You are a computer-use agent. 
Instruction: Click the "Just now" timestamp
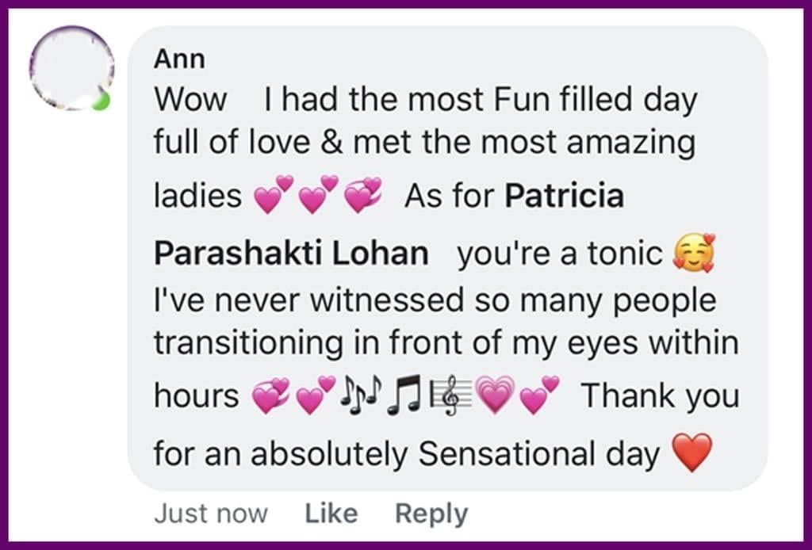pyautogui.click(x=210, y=514)
